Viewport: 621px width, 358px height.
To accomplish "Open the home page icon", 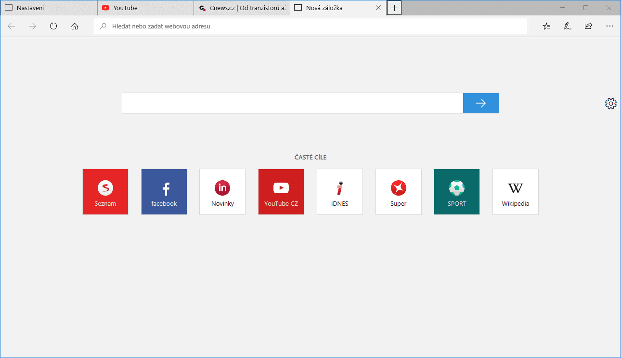I will pyautogui.click(x=75, y=26).
